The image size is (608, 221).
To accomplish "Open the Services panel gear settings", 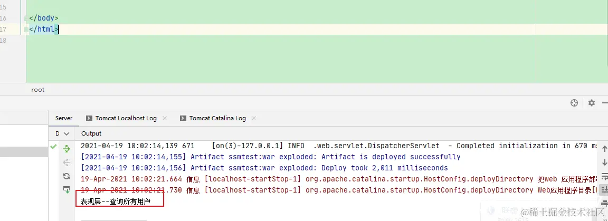I will pos(591,103).
